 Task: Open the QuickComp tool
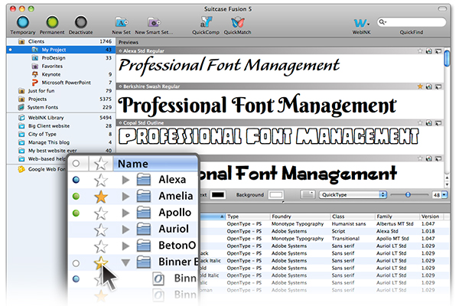(207, 23)
